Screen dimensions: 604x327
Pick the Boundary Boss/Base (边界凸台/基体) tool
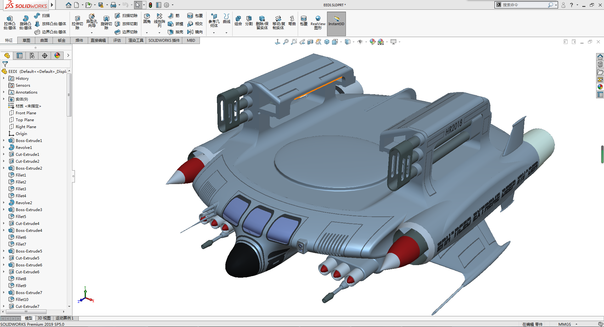tap(50, 32)
